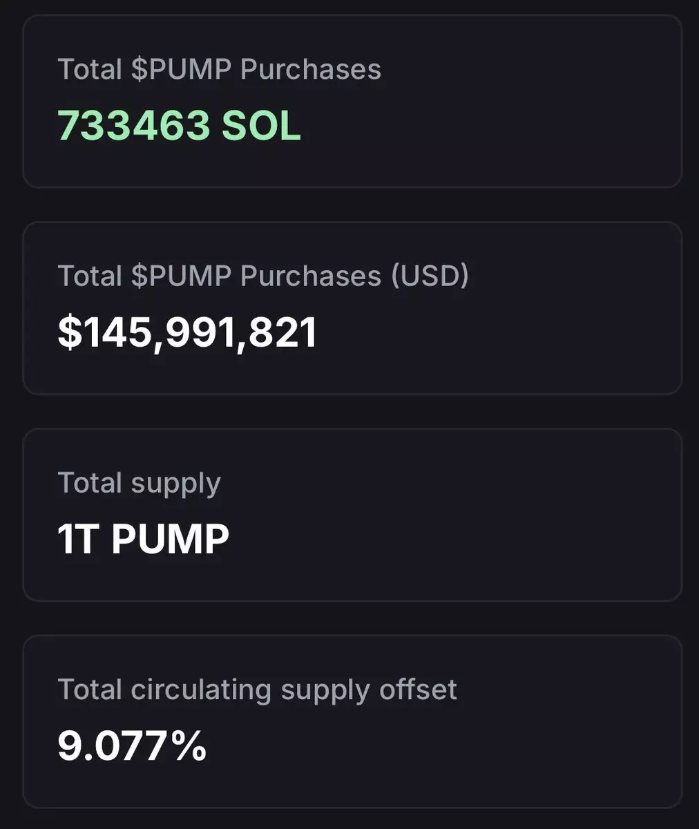Click the (USD) text in the label
This screenshot has height=829, width=699.
coord(430,276)
